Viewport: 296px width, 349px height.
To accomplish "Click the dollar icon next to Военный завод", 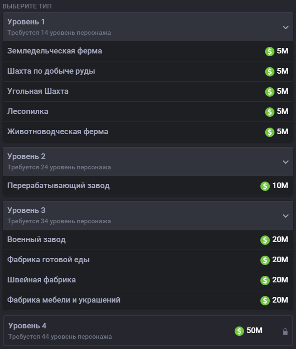I will [265, 240].
